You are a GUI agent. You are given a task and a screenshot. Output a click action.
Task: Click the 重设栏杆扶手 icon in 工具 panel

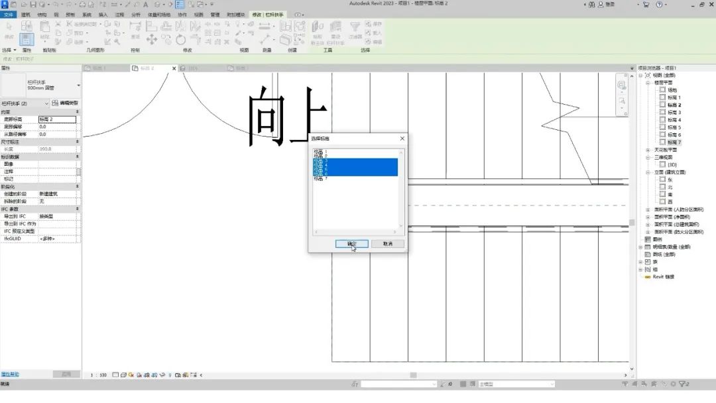pyautogui.click(x=335, y=27)
